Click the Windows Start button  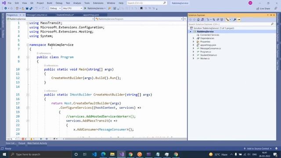4,154
